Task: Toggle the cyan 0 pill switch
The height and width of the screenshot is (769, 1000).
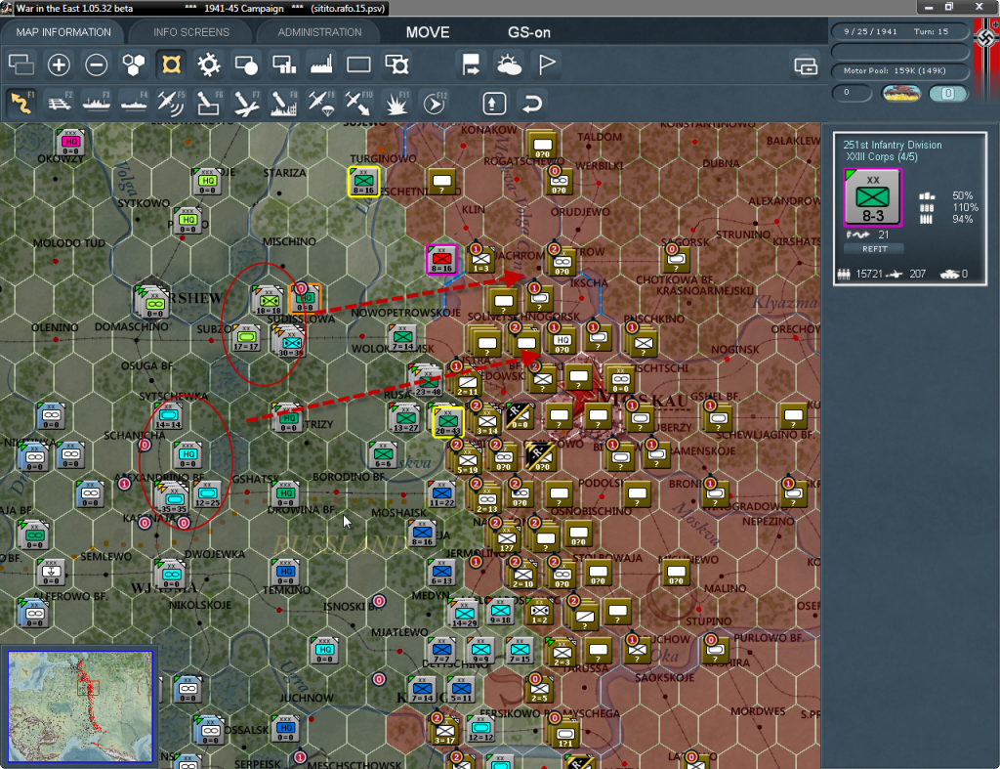Action: point(947,93)
